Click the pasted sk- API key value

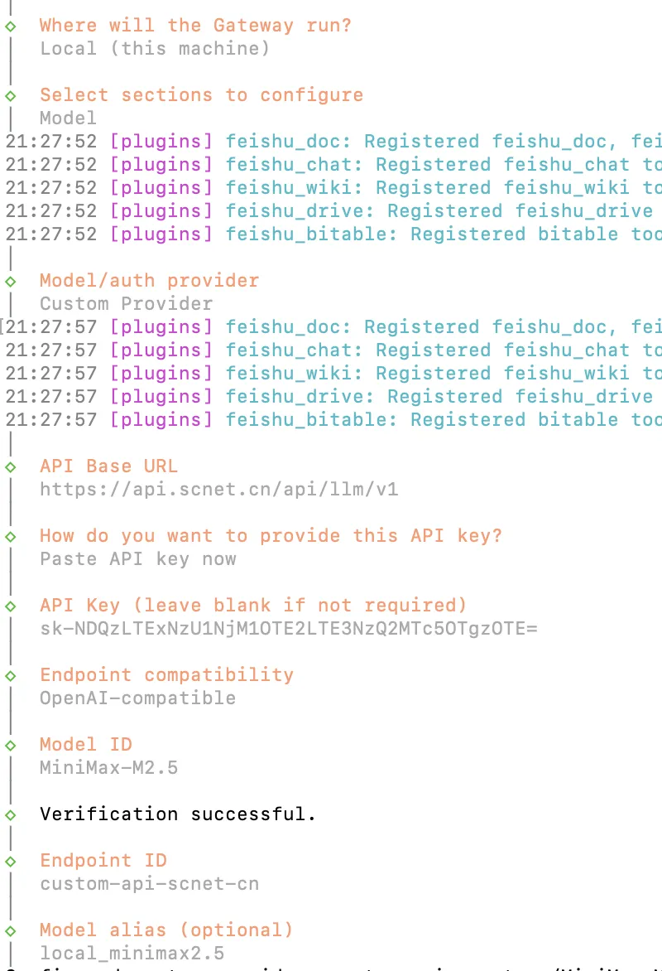(x=289, y=629)
